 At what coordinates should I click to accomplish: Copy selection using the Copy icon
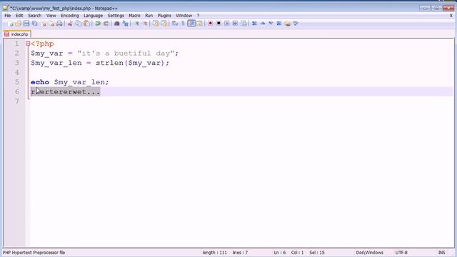tap(79, 24)
